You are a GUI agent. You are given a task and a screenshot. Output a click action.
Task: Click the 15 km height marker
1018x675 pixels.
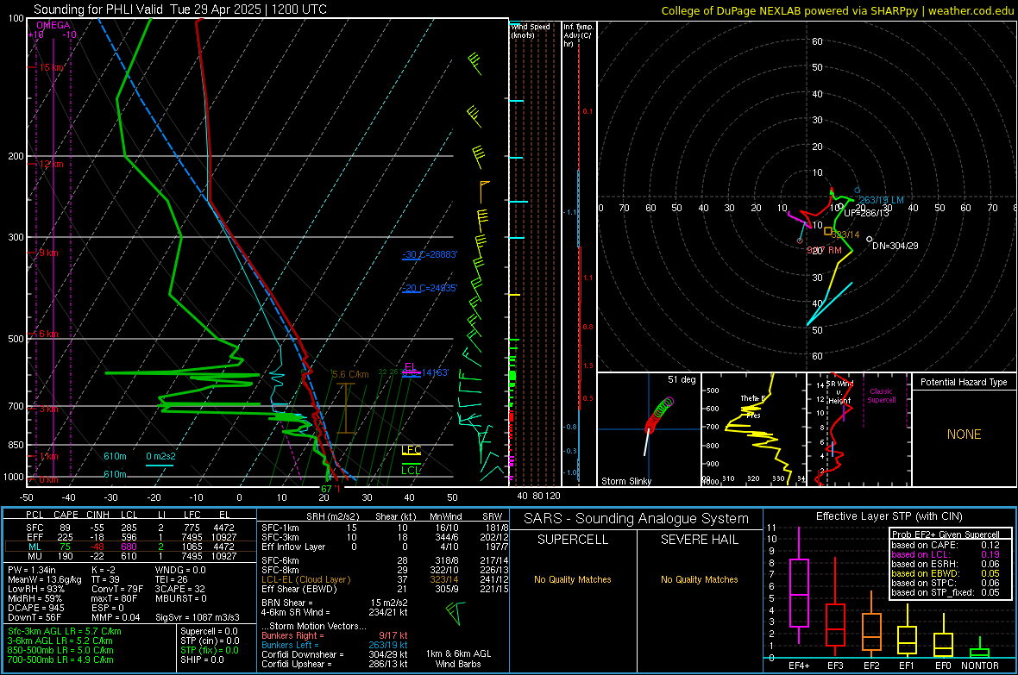coord(53,67)
